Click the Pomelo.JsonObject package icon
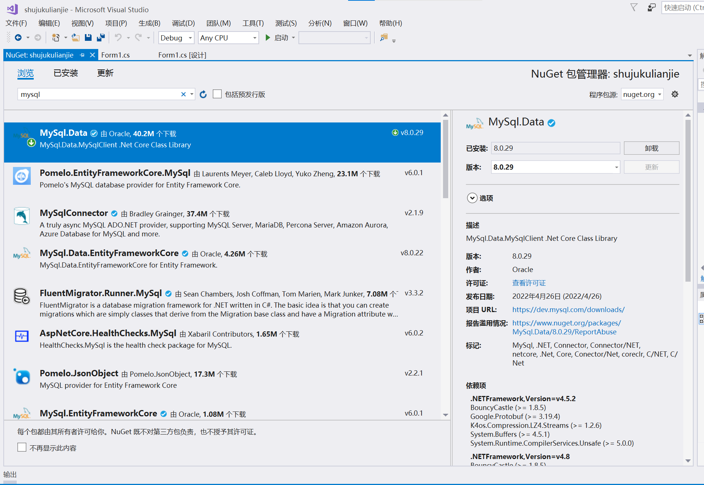The height and width of the screenshot is (485, 704). tap(22, 376)
